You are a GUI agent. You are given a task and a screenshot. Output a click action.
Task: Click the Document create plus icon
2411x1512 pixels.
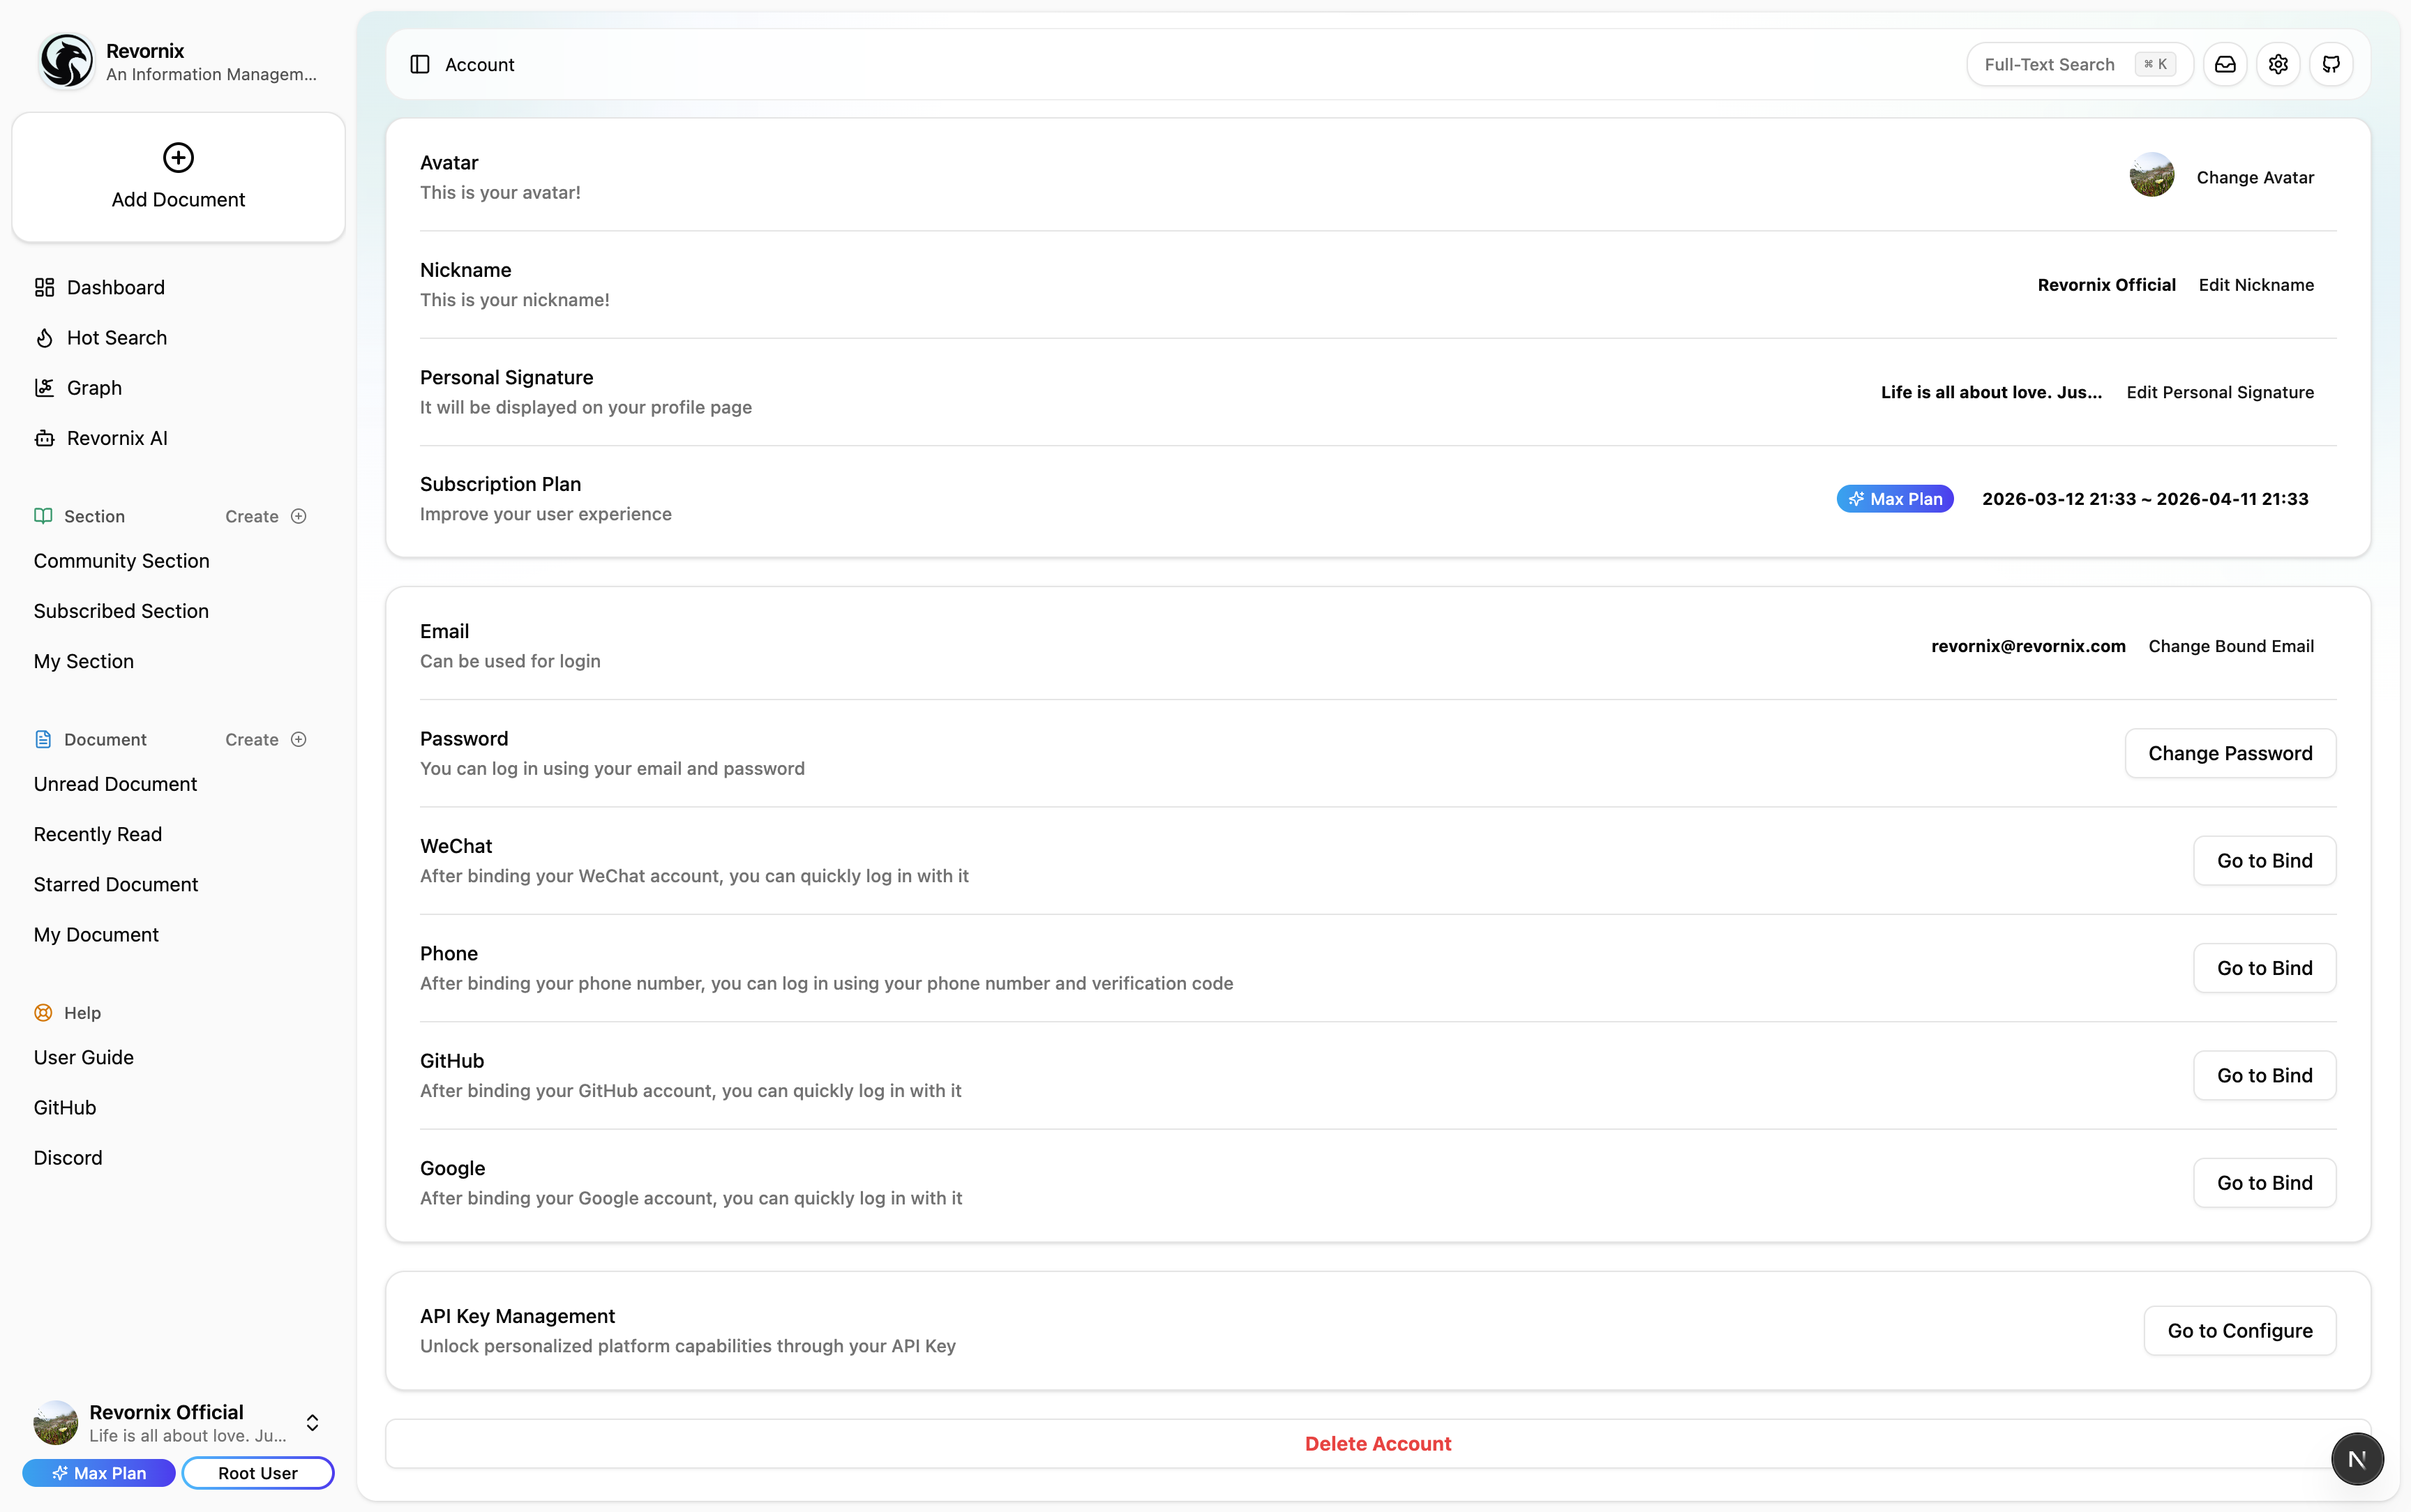[x=298, y=739]
